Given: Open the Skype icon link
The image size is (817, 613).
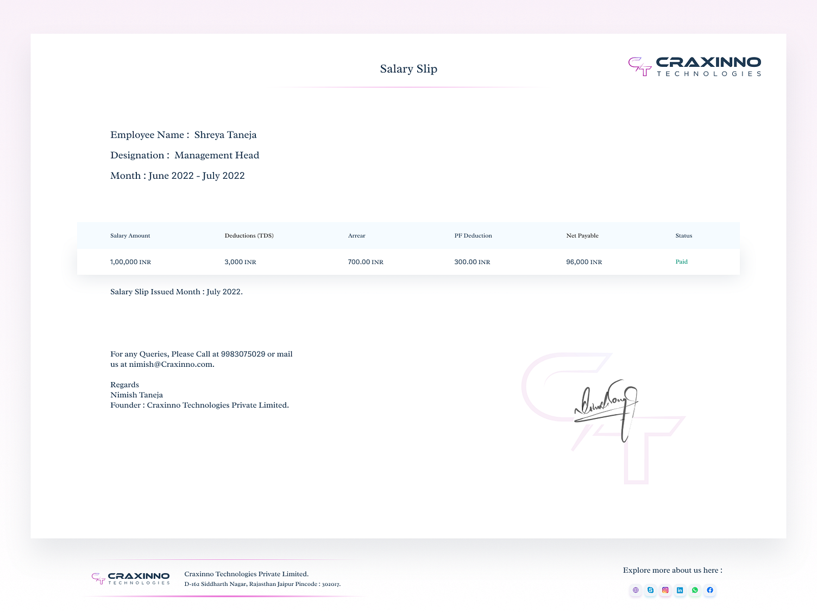Looking at the screenshot, I should point(650,590).
